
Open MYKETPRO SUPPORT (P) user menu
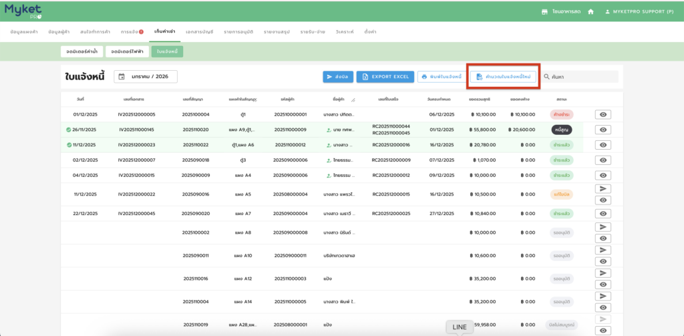639,11
